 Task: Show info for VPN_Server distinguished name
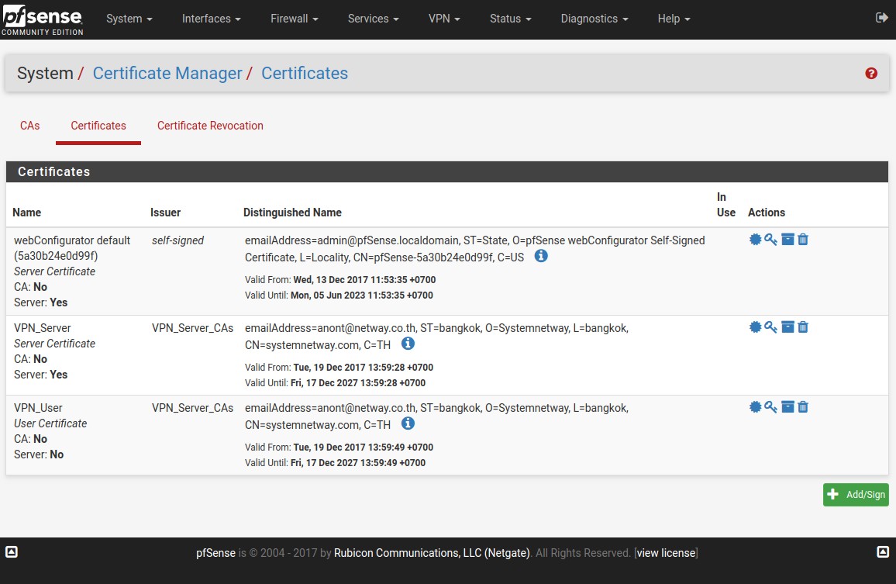pyautogui.click(x=408, y=344)
